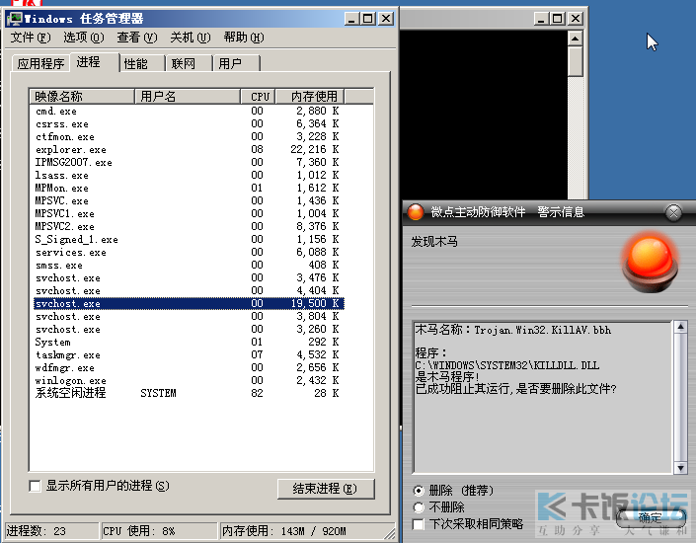
Task: Select the MPSVC.exe process row
Action: [189, 201]
